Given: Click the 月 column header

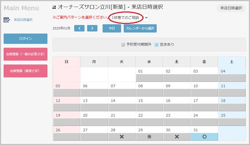Looking at the screenshot, I should (x=94, y=62).
